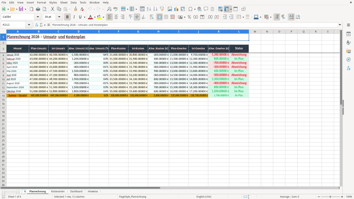
Task: Format as percent
Action: (x=189, y=17)
